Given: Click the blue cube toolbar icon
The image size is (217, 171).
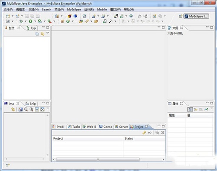Looking at the screenshot, I should [75, 16].
